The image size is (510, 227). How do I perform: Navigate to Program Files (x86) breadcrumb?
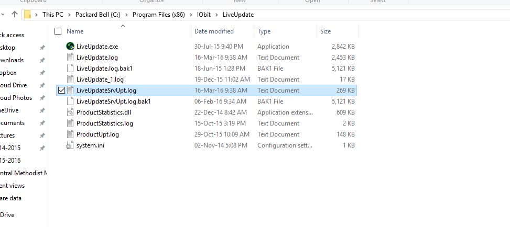tap(159, 15)
